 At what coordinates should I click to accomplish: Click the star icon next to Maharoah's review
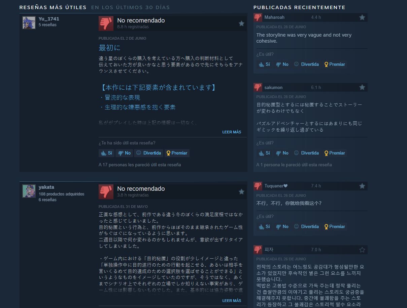coord(362,17)
